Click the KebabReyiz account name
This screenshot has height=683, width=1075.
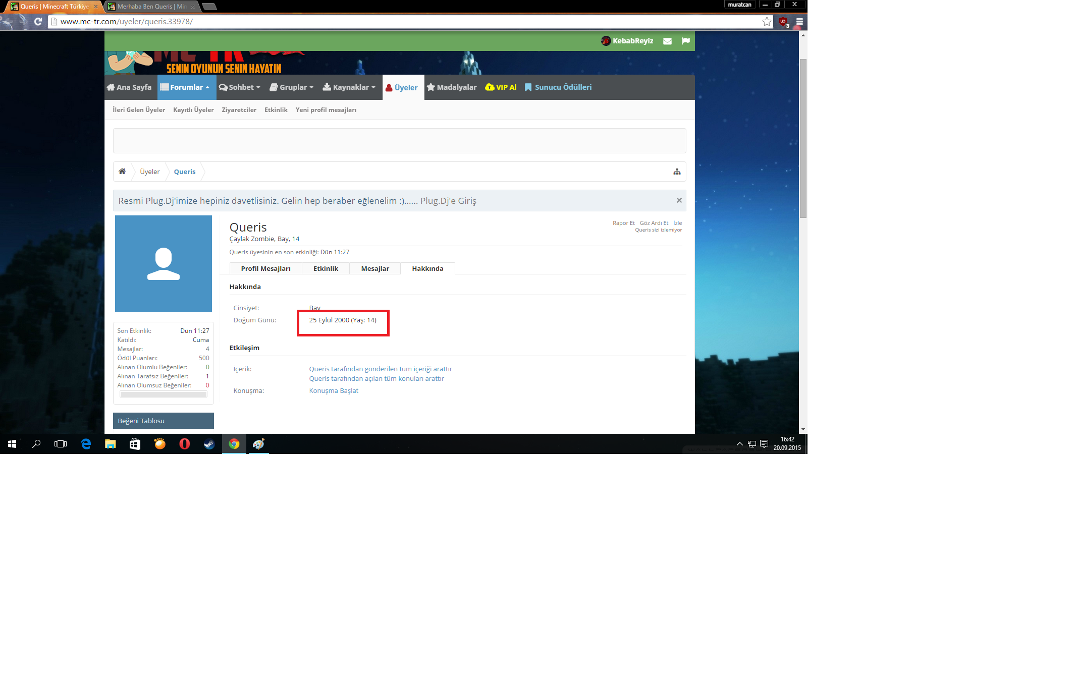633,41
